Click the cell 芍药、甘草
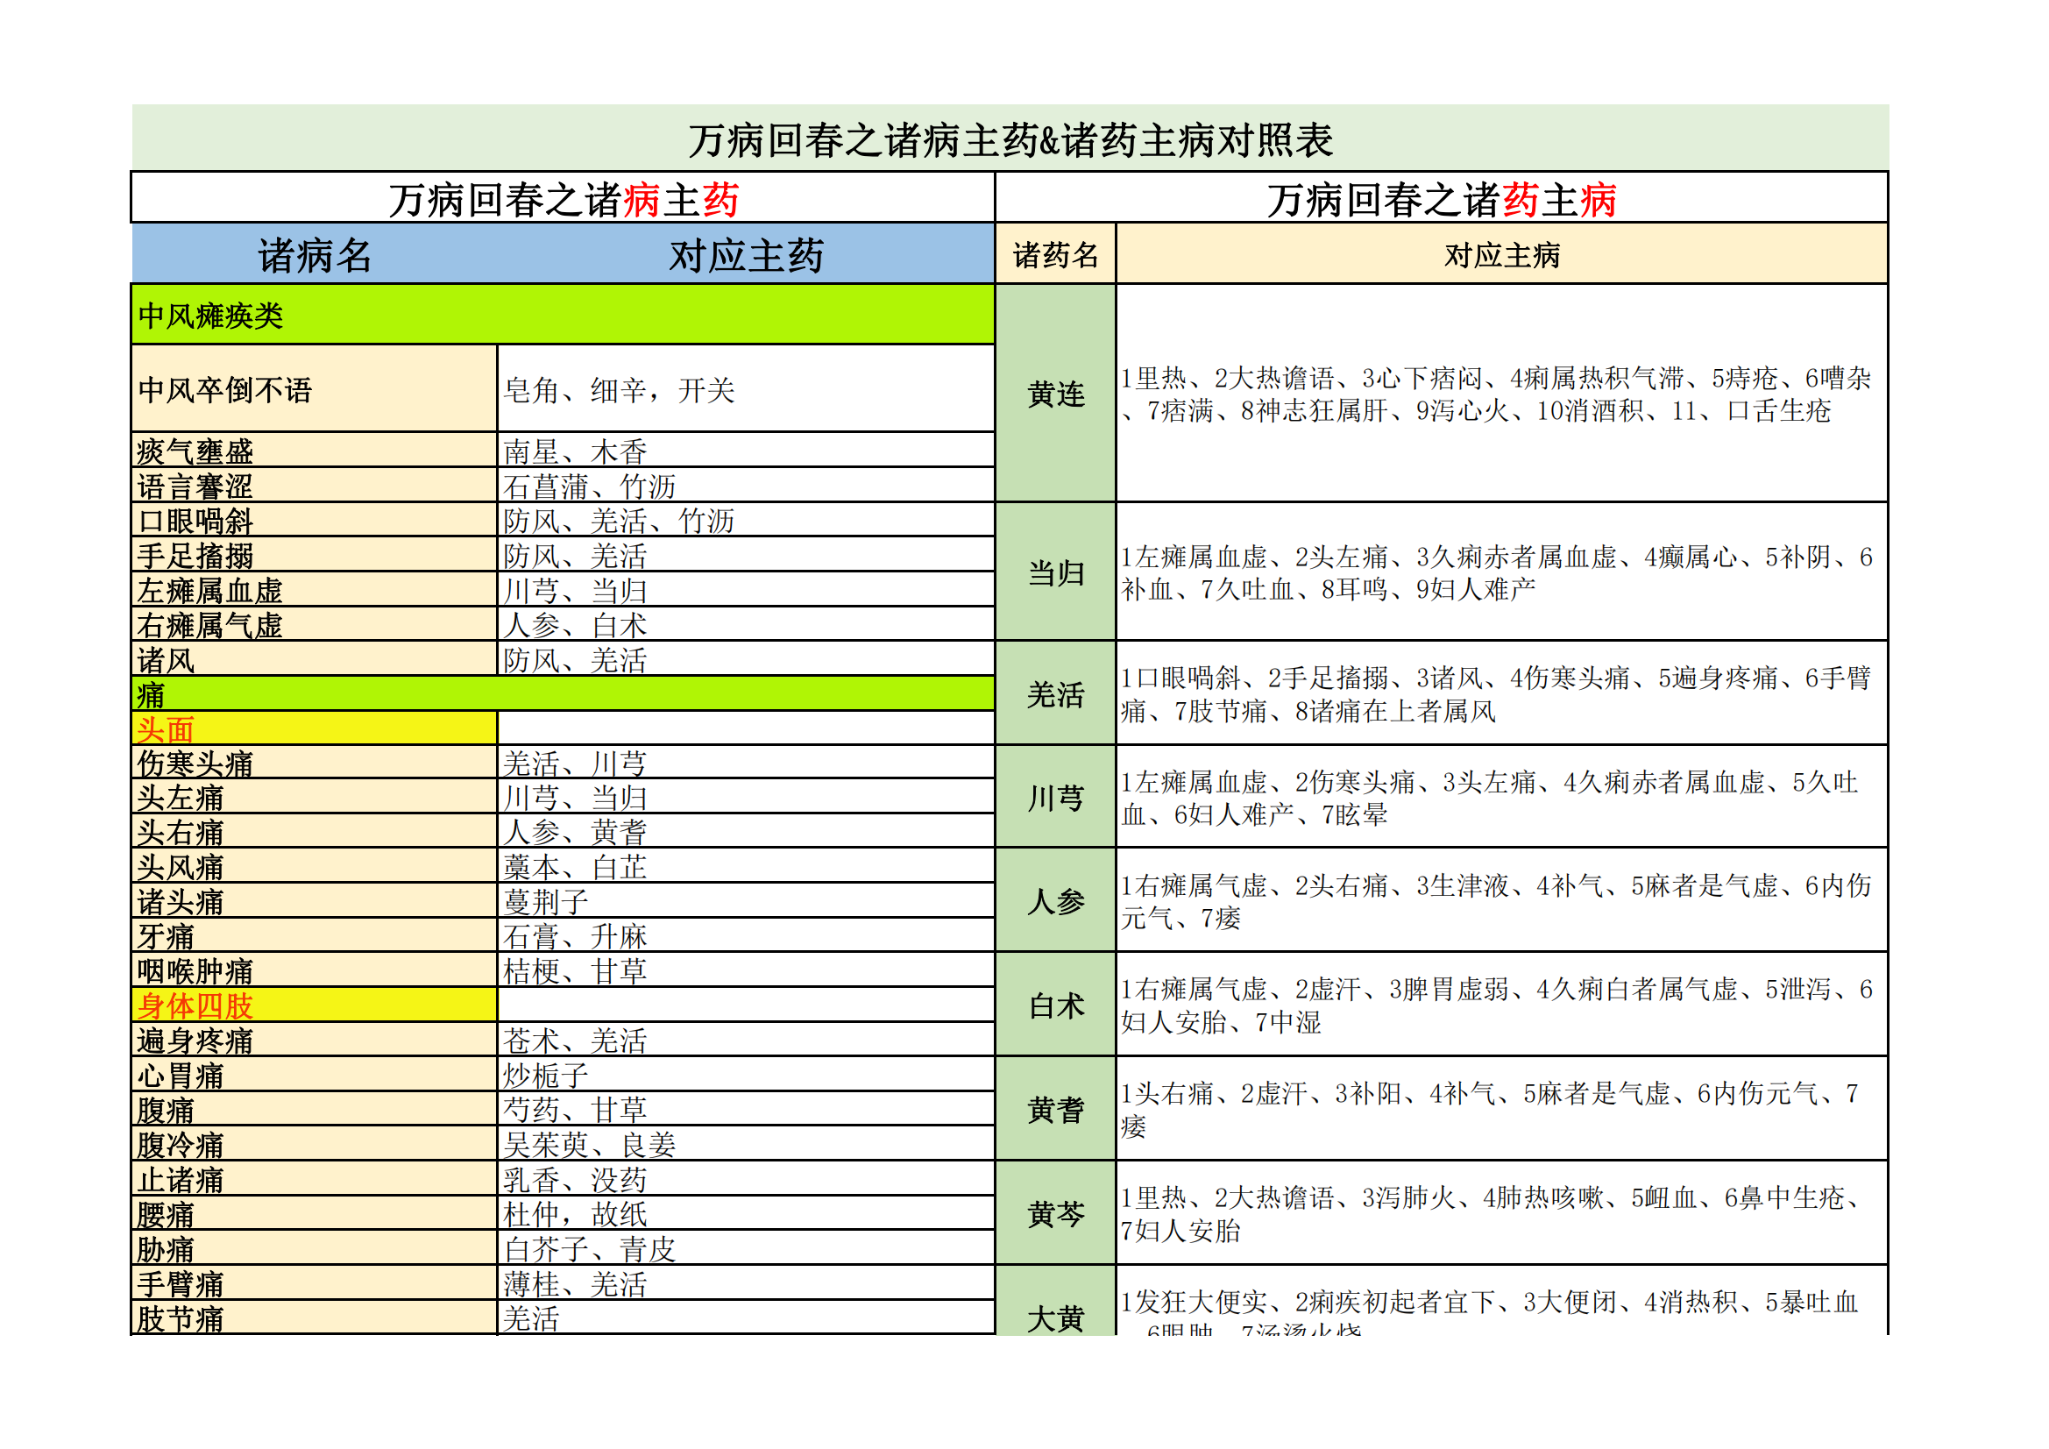 tap(746, 1110)
